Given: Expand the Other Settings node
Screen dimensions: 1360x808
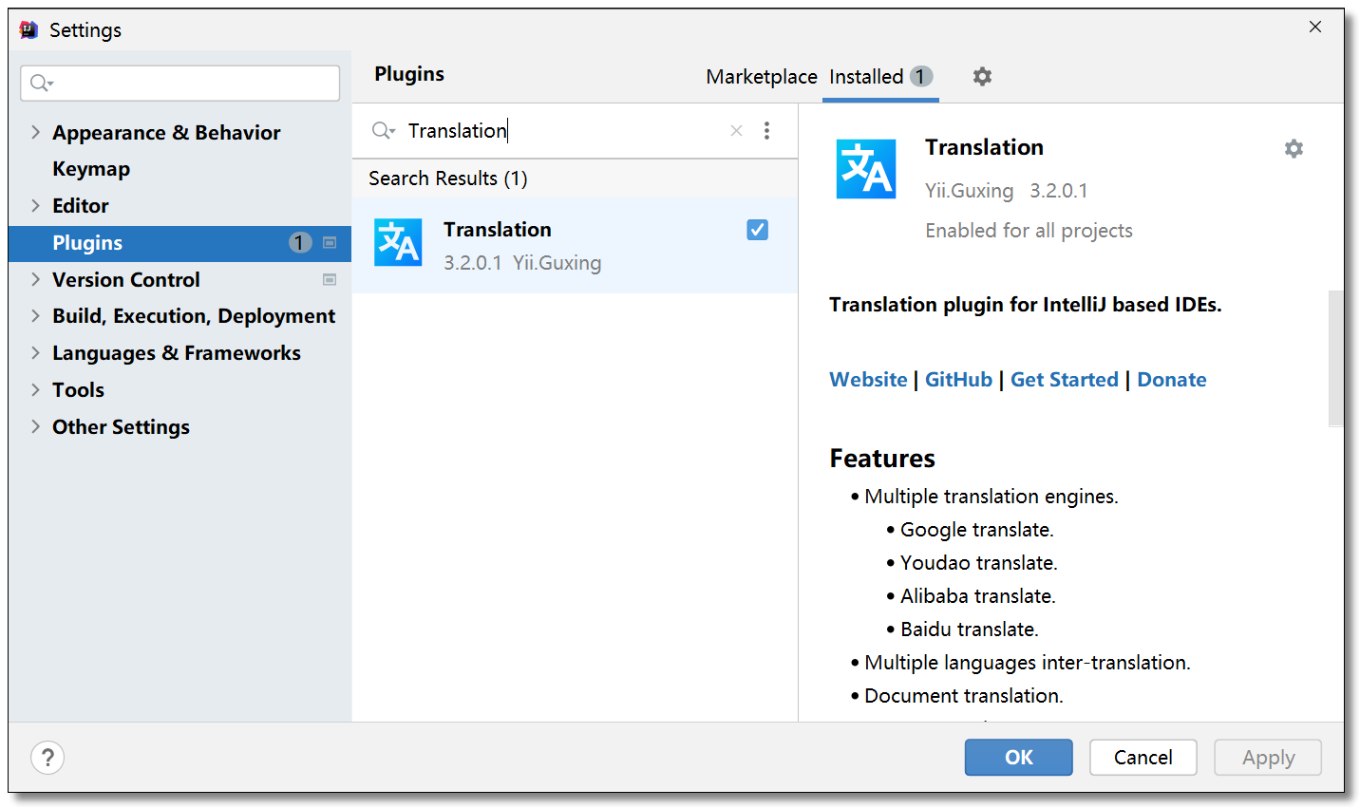Looking at the screenshot, I should (35, 426).
